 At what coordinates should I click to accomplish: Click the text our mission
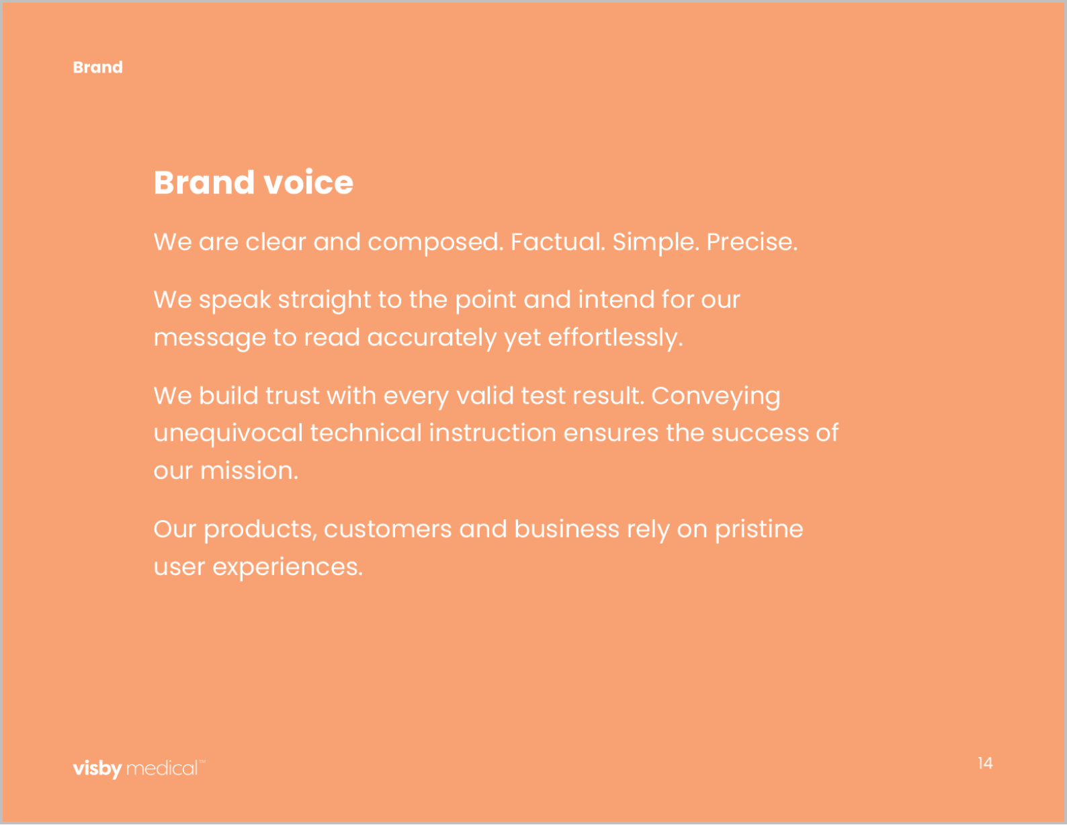pyautogui.click(x=226, y=471)
